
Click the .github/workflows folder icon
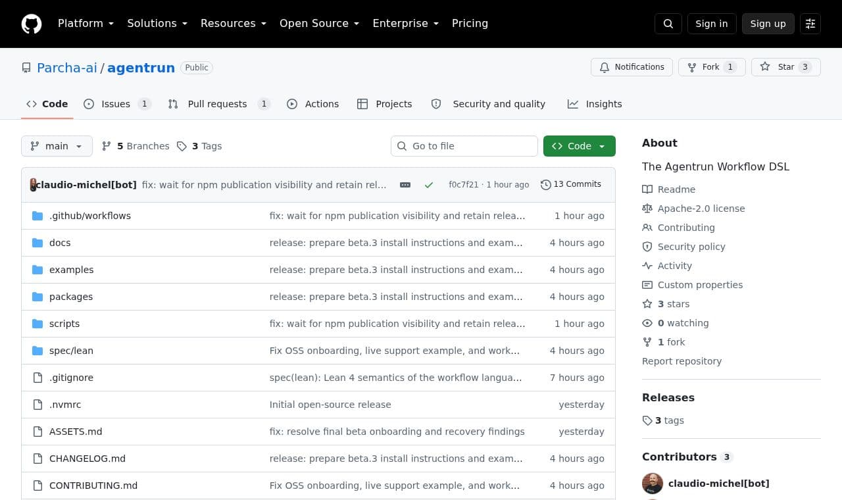click(37, 216)
